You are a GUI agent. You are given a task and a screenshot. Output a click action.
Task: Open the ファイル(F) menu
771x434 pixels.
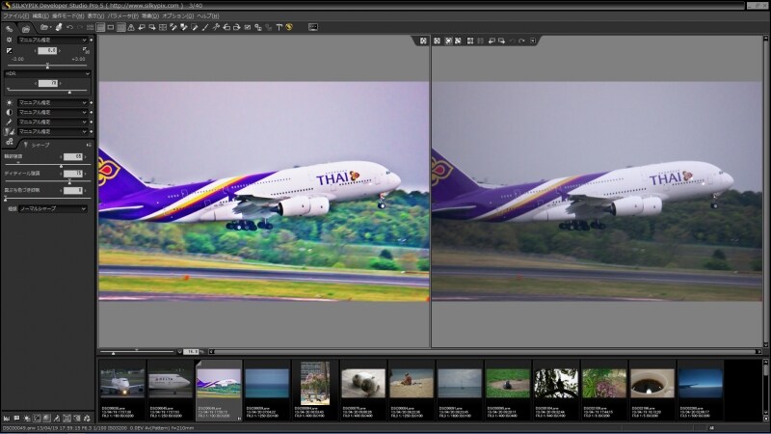(x=15, y=15)
